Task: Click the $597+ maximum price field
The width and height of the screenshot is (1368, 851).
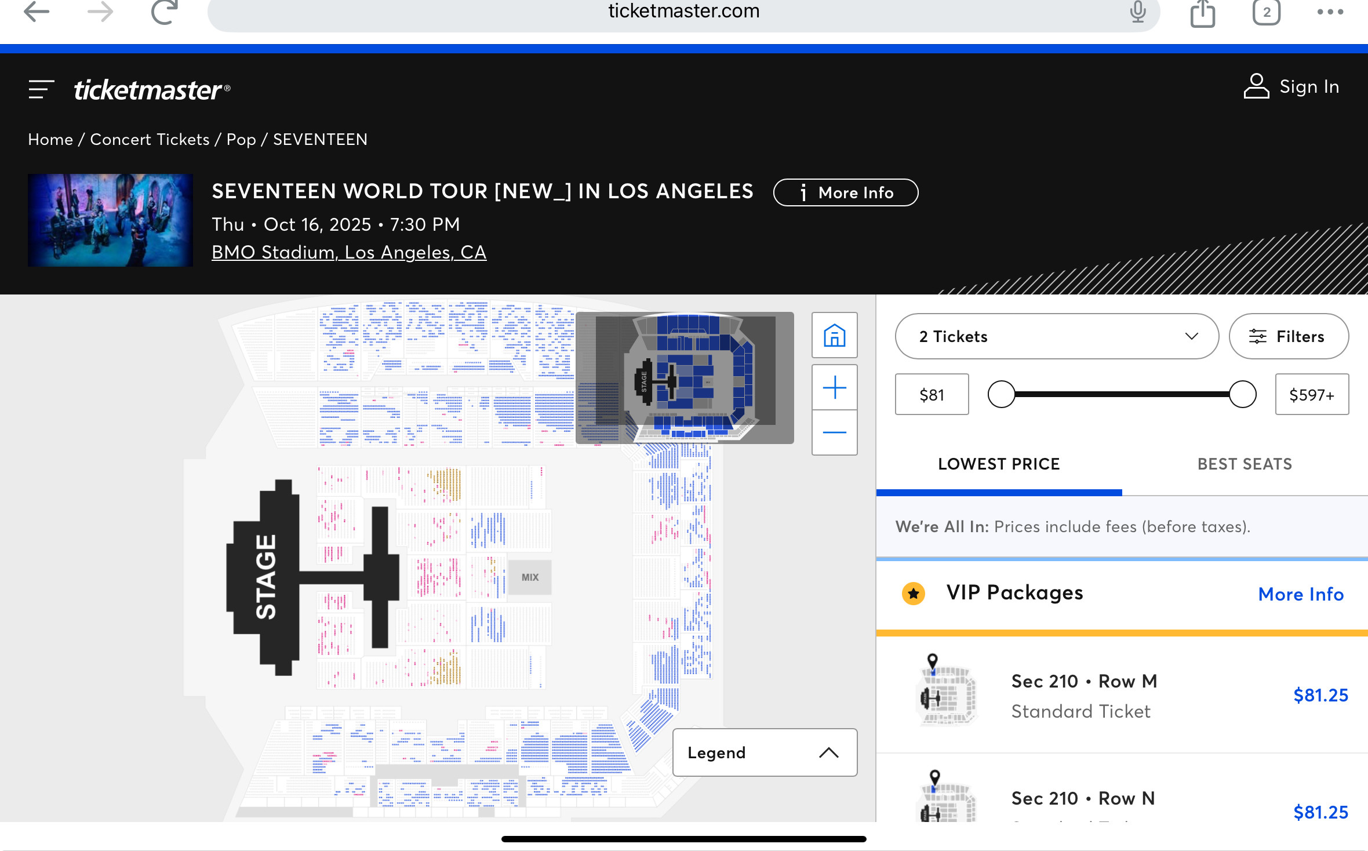Action: point(1312,394)
